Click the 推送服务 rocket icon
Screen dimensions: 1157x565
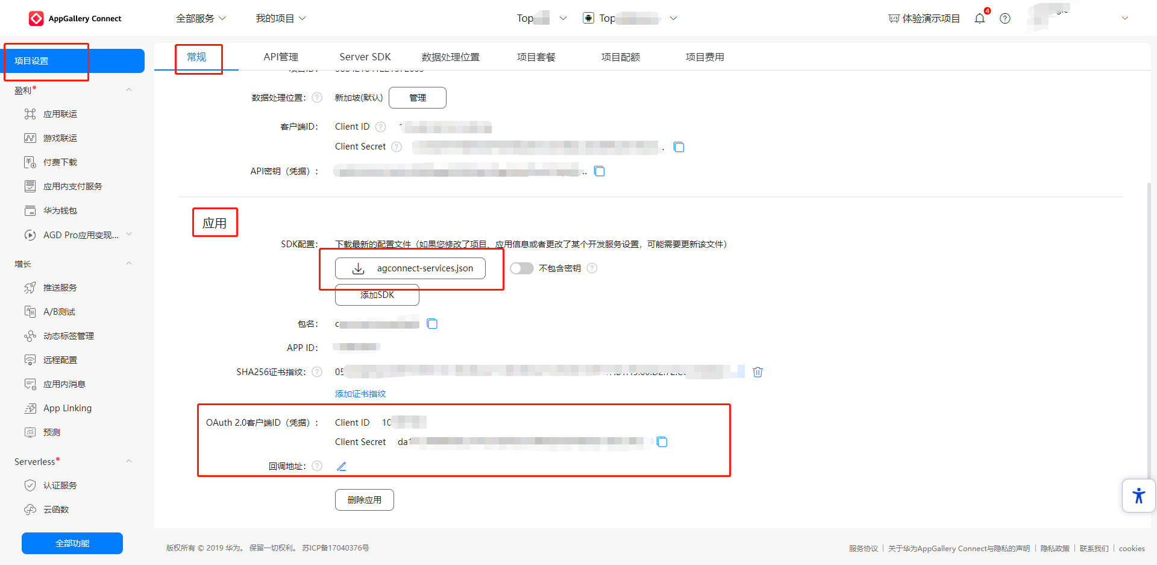pos(30,288)
